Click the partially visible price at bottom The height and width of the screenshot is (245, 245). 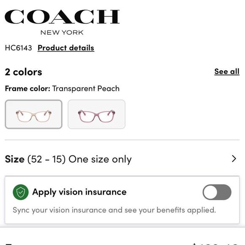[x=215, y=244]
